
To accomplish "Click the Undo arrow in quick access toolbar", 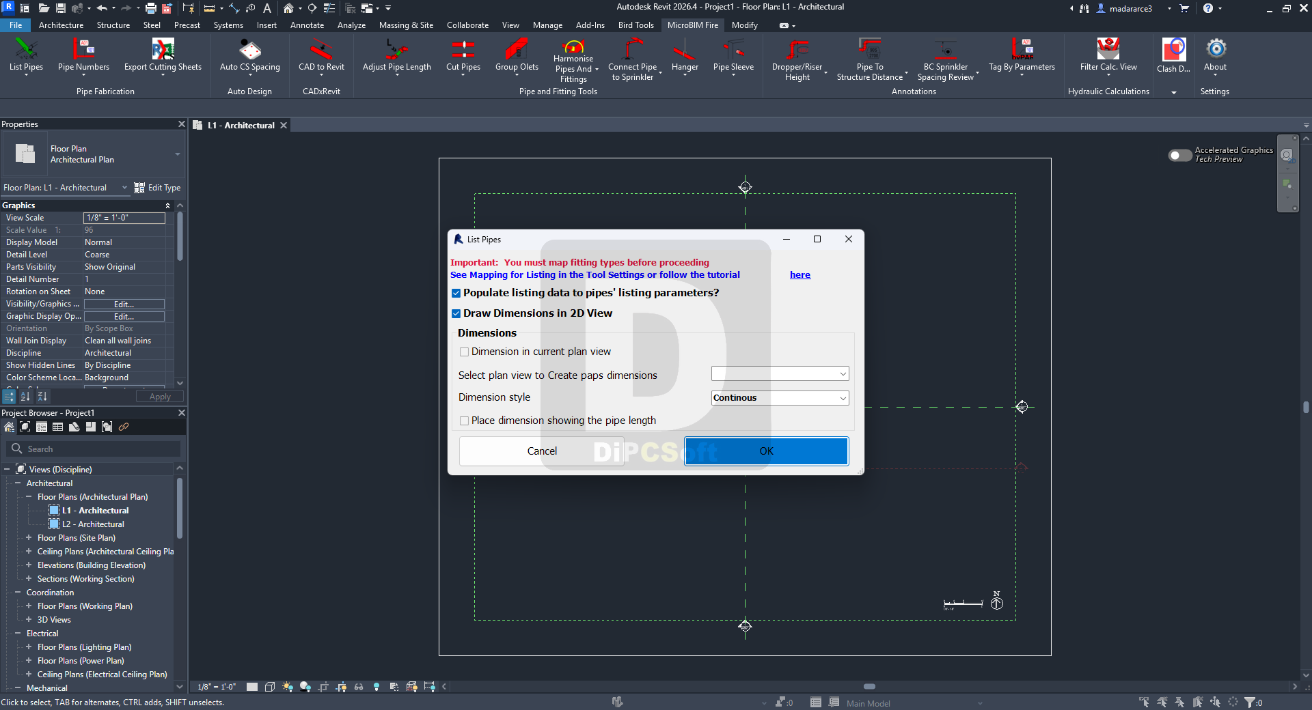I will coord(102,8).
